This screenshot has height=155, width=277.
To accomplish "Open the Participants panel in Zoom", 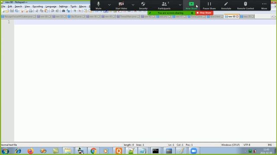I will (x=164, y=5).
